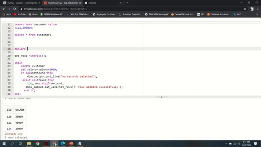Click the 'set salary=salary+1000;' line
This screenshot has width=261, height=147.
39,69
